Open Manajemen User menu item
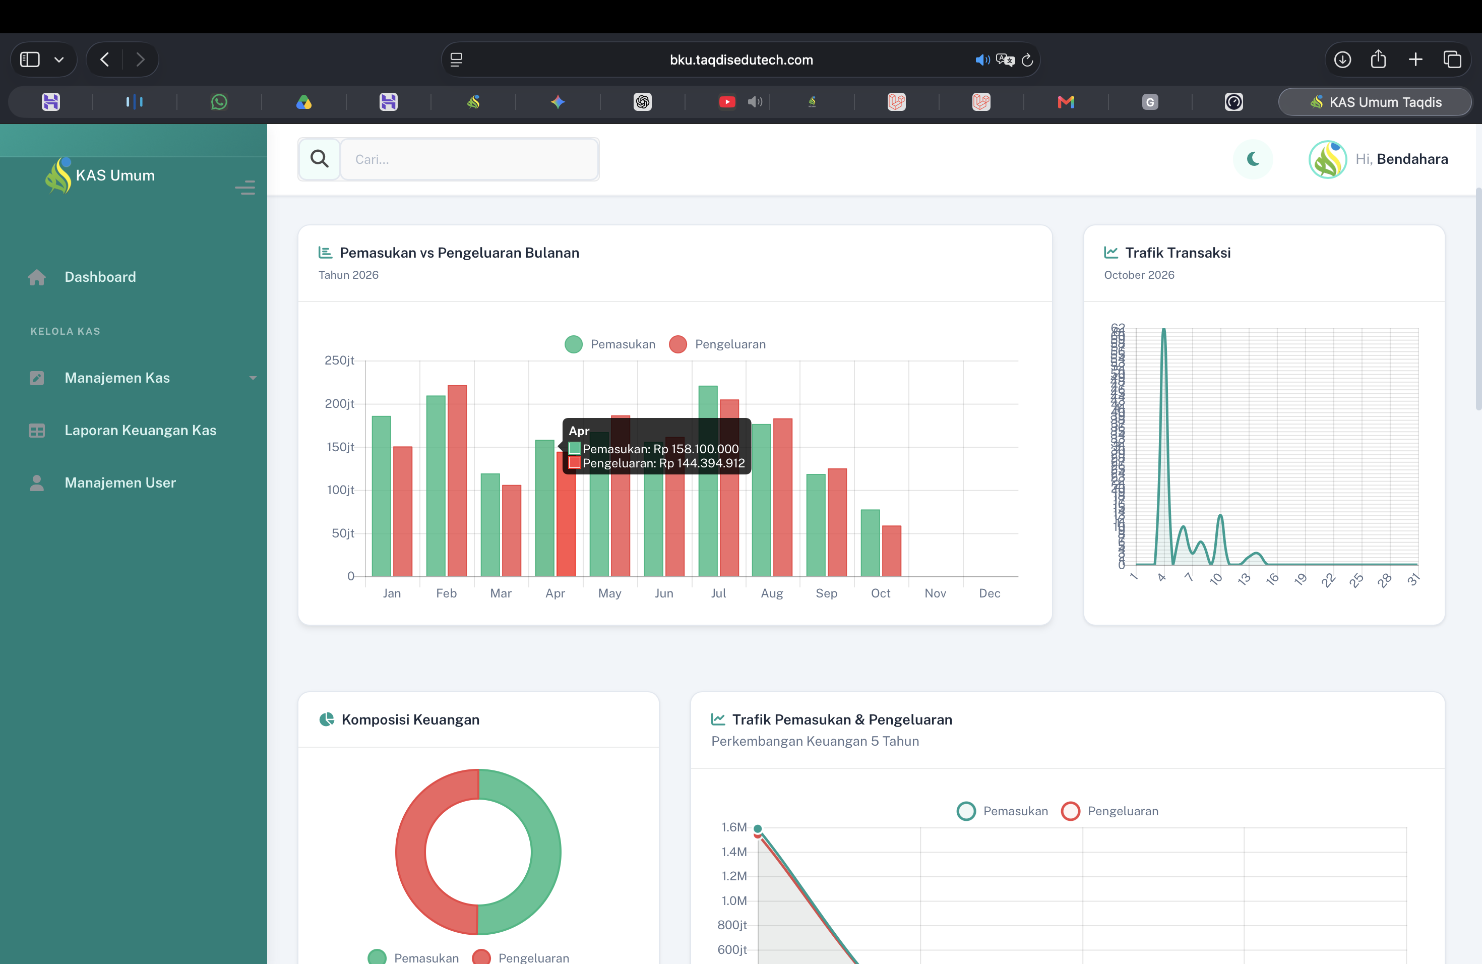This screenshot has height=964, width=1482. [120, 483]
